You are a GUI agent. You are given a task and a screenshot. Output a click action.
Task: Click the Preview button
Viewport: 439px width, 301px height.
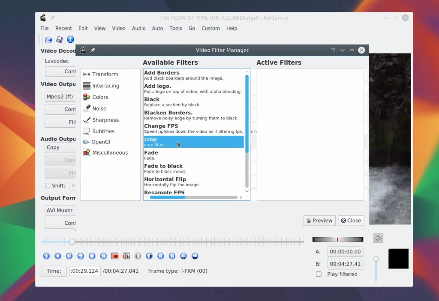(319, 221)
